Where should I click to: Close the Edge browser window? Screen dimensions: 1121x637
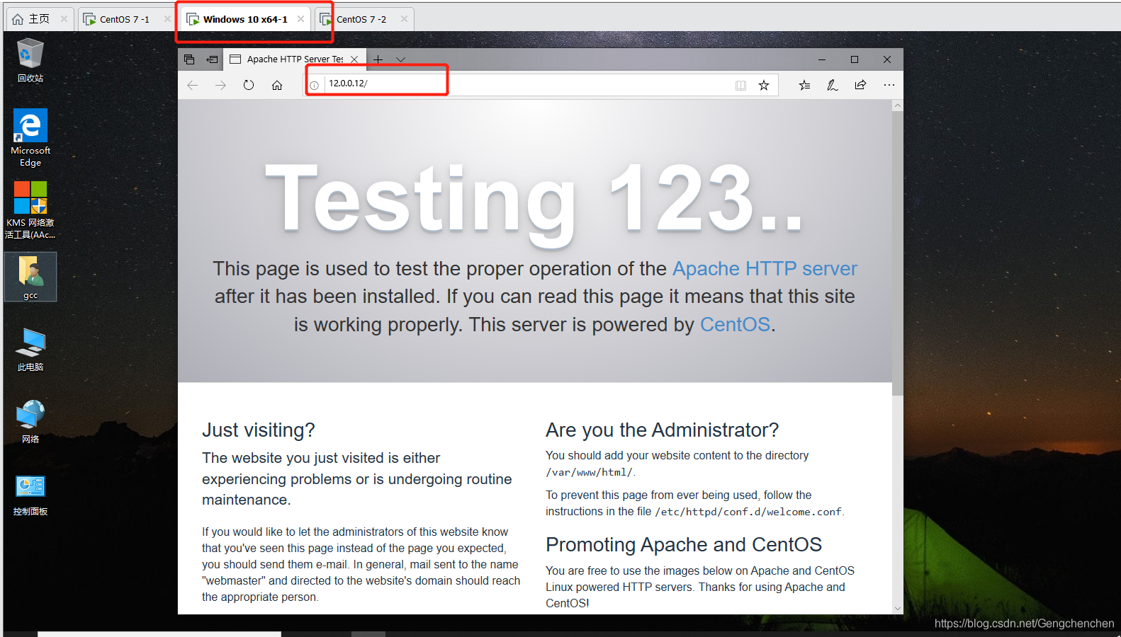pos(887,59)
